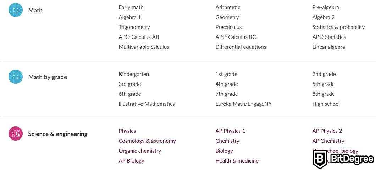Click the pink Science & engineering icon

pyautogui.click(x=16, y=134)
